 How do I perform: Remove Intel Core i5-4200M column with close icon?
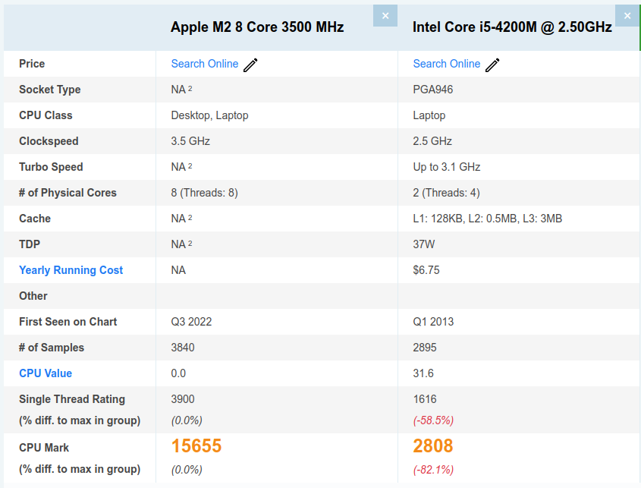[627, 15]
